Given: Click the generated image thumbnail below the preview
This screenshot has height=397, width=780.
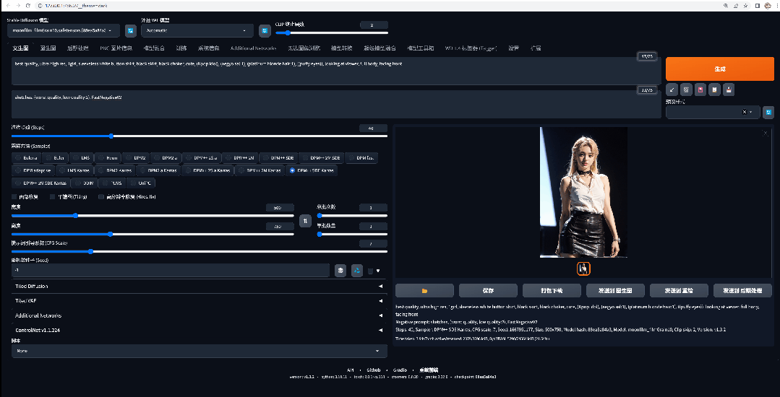Looking at the screenshot, I should coord(583,269).
